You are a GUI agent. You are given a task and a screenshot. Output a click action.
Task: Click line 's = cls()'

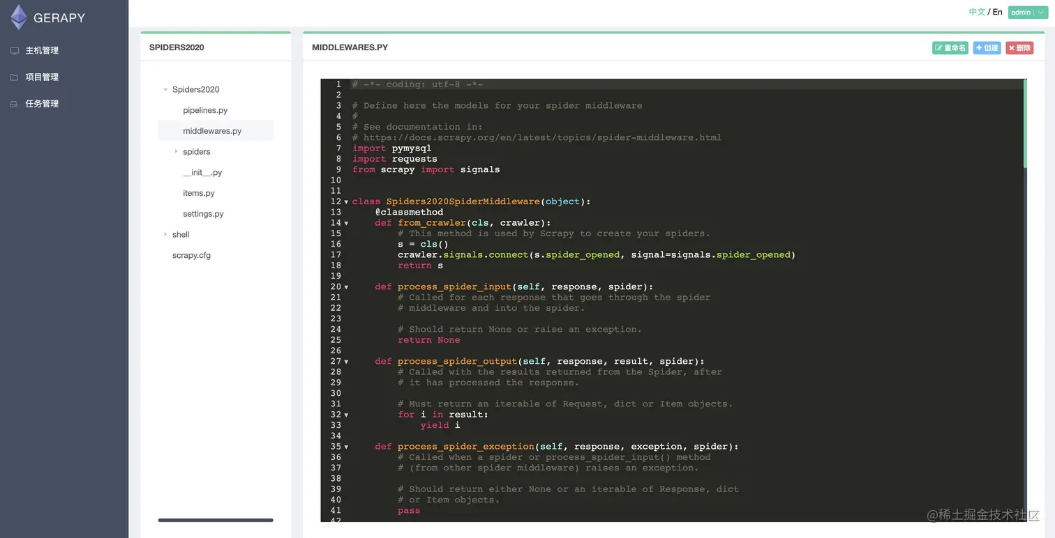click(x=423, y=244)
